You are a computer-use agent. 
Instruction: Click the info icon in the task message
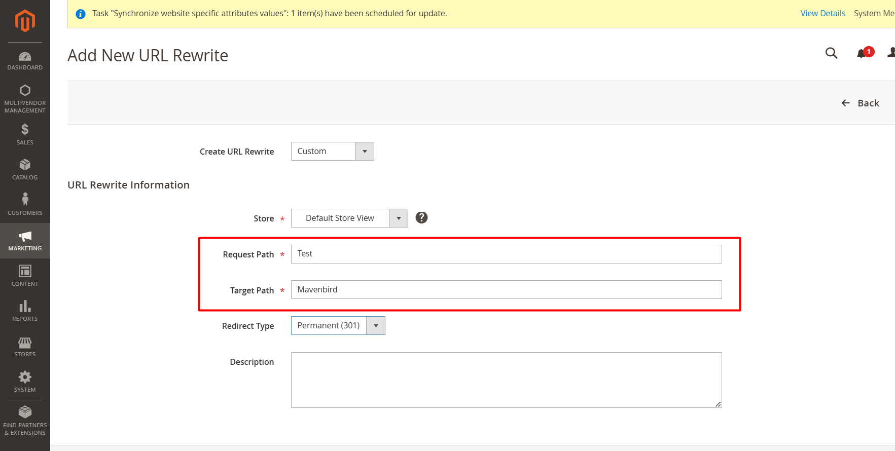click(x=81, y=14)
